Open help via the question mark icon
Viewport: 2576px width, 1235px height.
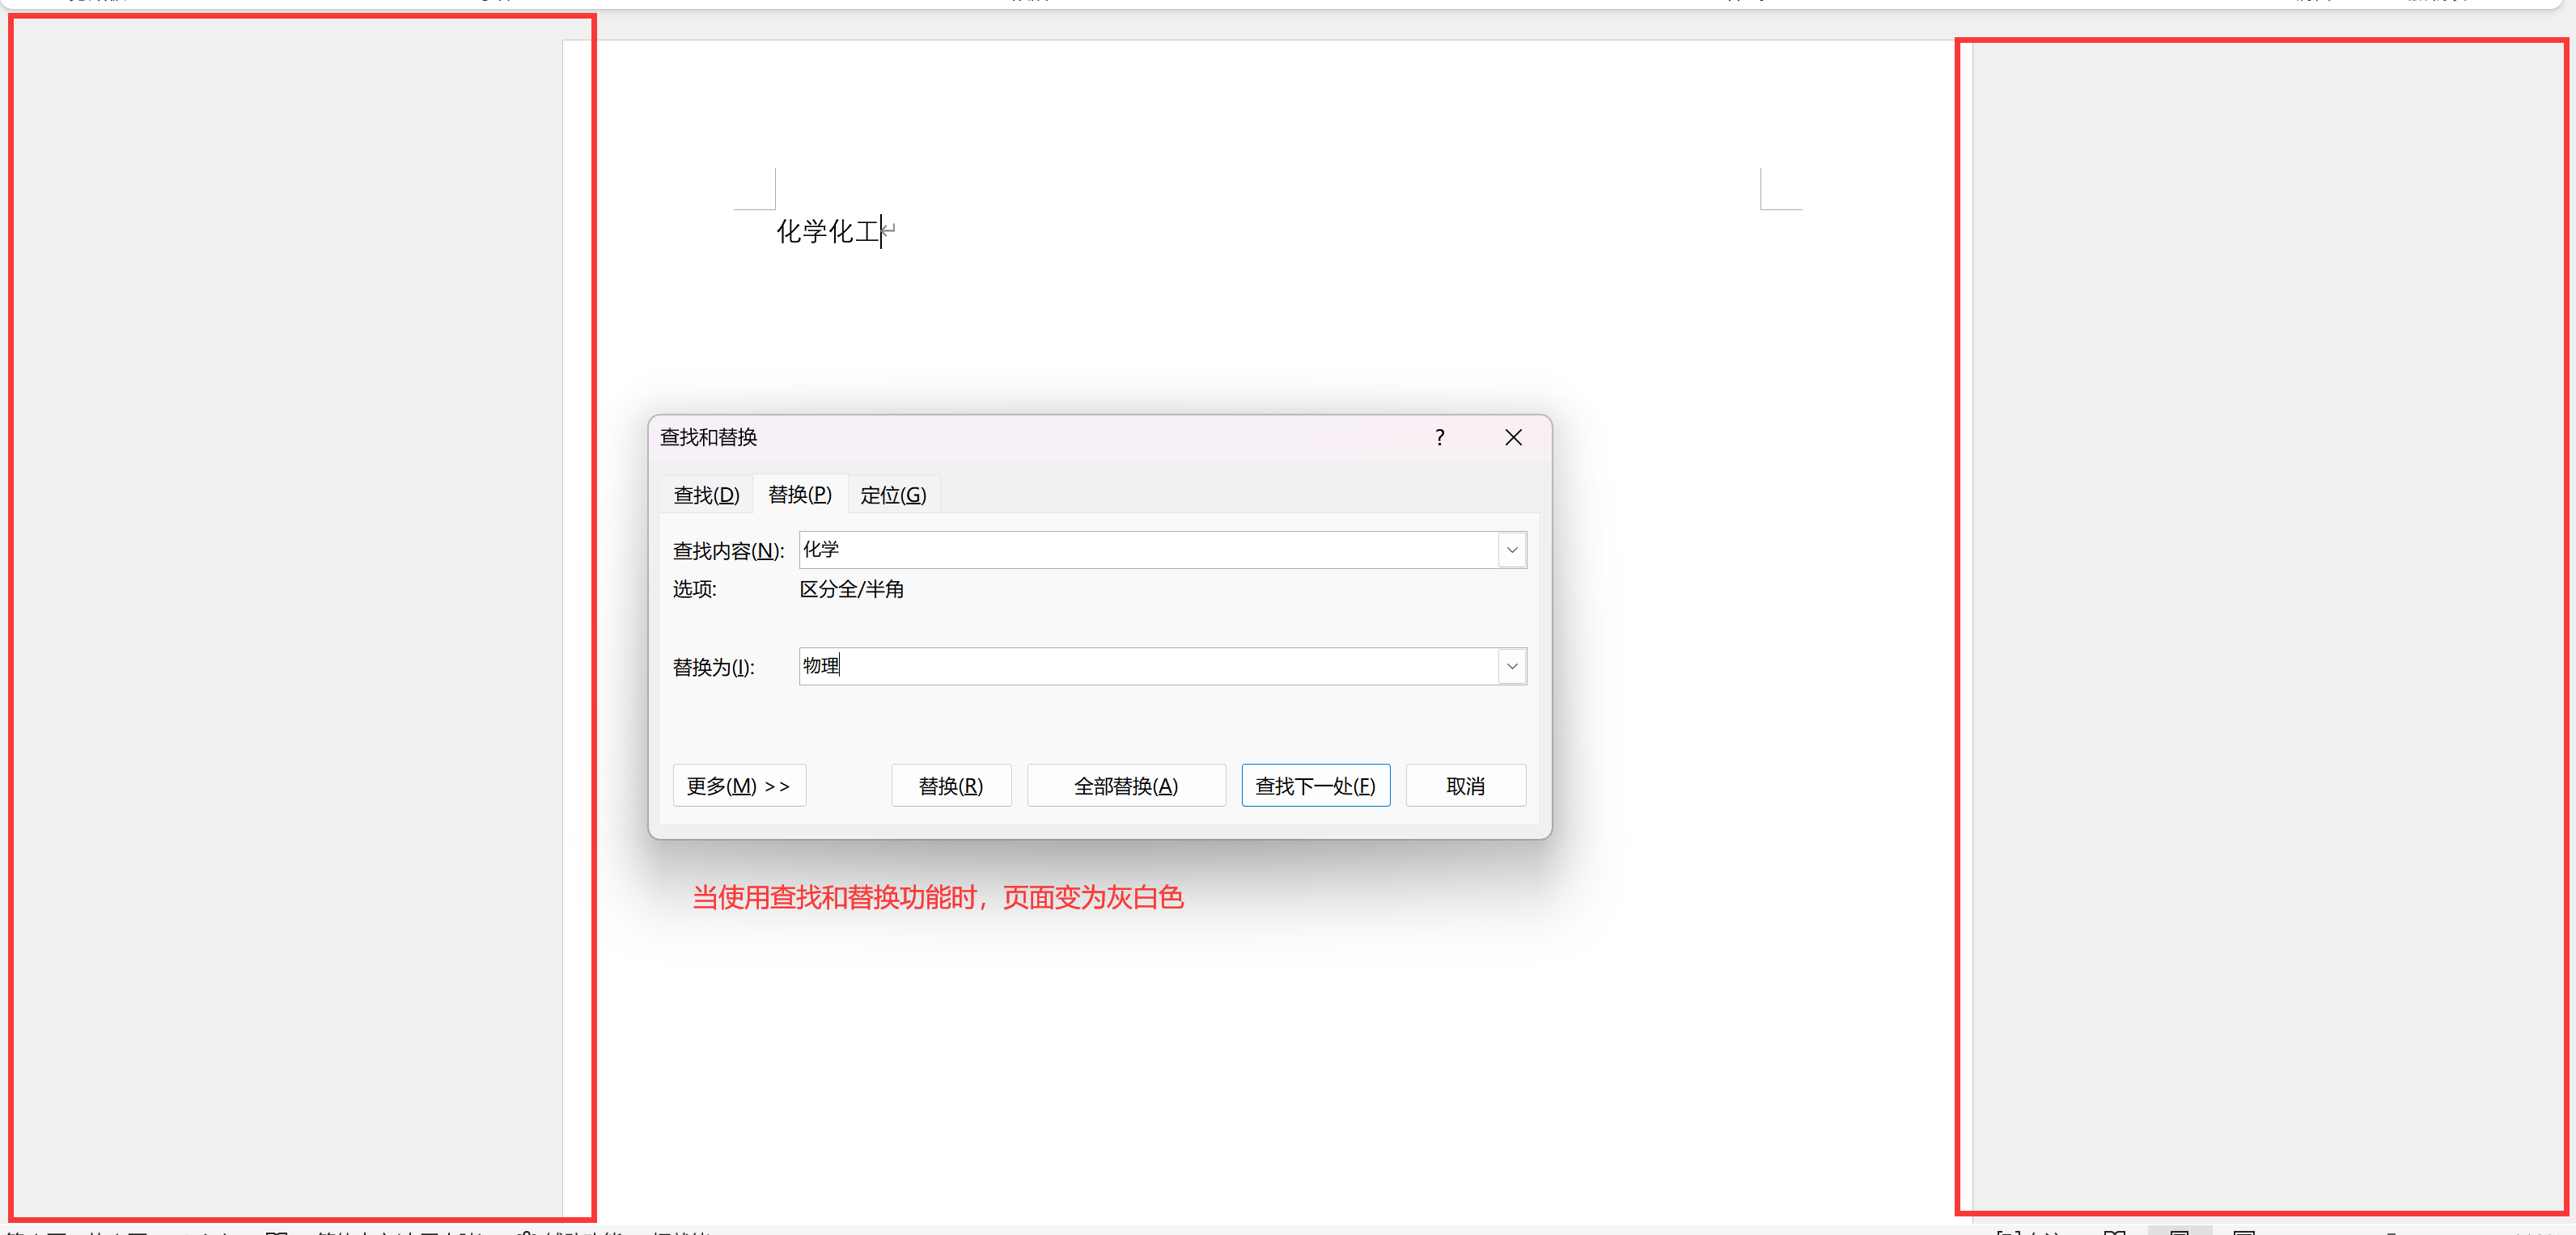pos(1439,437)
